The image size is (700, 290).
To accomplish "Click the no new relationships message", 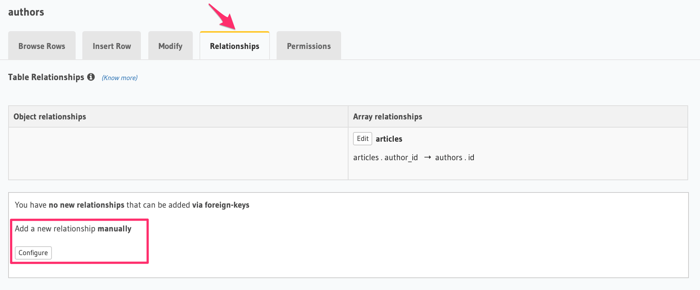I will [132, 205].
